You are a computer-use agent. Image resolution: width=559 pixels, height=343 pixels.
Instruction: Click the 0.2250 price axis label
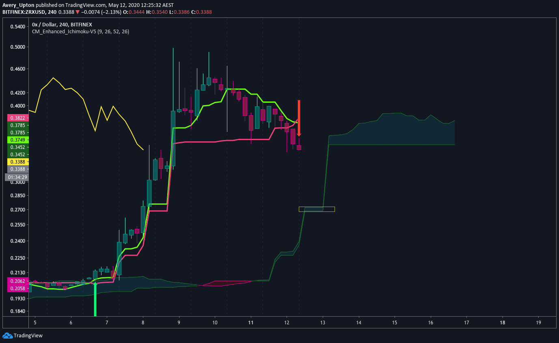click(x=17, y=258)
